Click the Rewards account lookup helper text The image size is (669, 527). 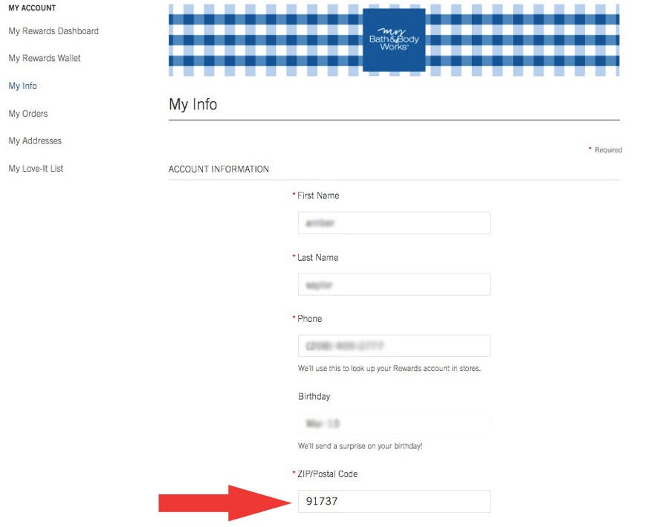pyautogui.click(x=389, y=369)
